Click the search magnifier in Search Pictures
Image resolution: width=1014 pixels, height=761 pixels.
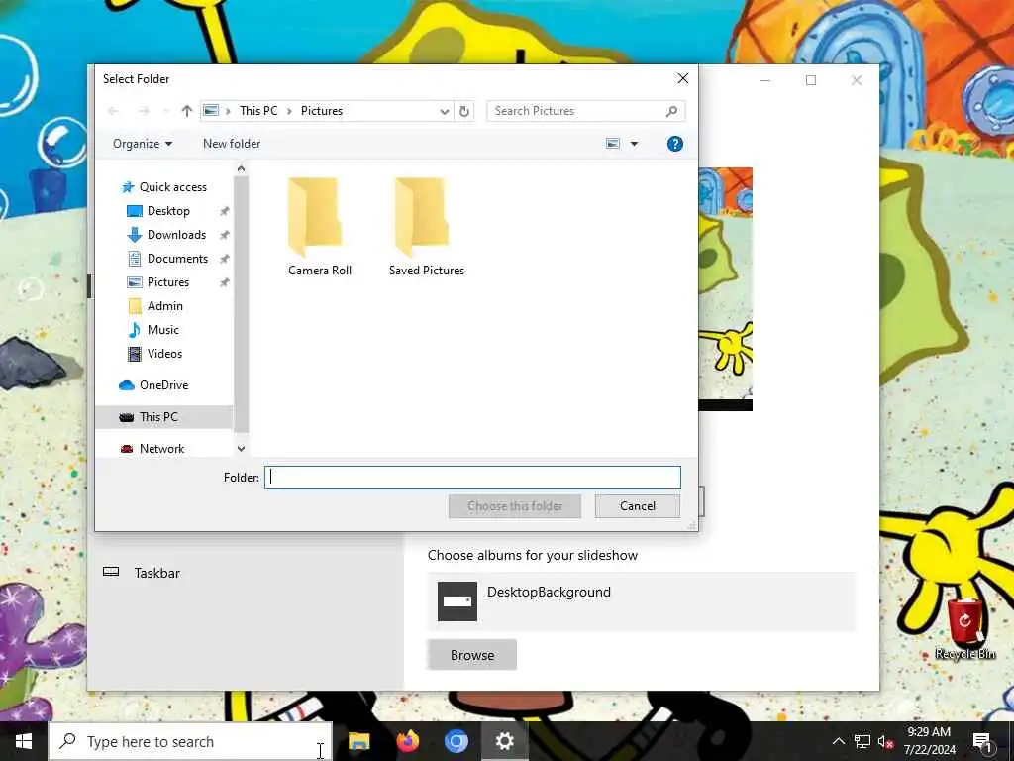[x=672, y=111]
